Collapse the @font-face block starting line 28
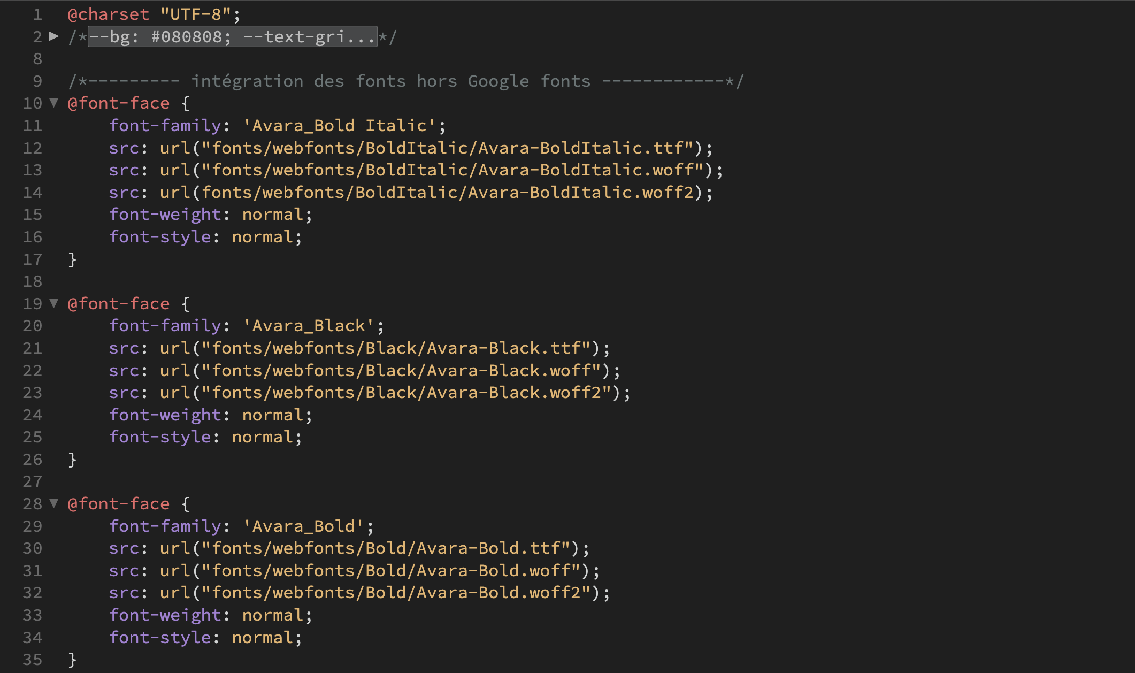This screenshot has width=1135, height=673. [x=53, y=503]
